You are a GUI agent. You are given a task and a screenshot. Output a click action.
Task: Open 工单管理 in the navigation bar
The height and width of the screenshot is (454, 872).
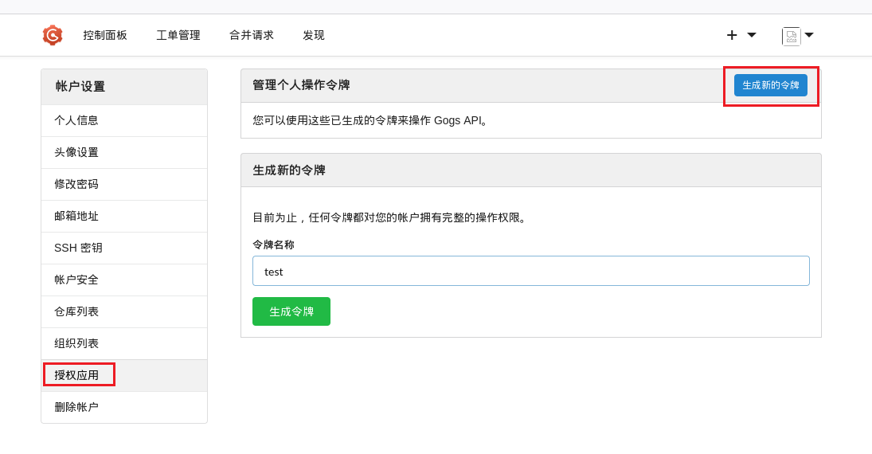[x=178, y=35]
